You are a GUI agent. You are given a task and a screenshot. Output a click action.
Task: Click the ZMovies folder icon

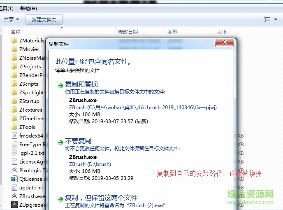tap(14, 49)
